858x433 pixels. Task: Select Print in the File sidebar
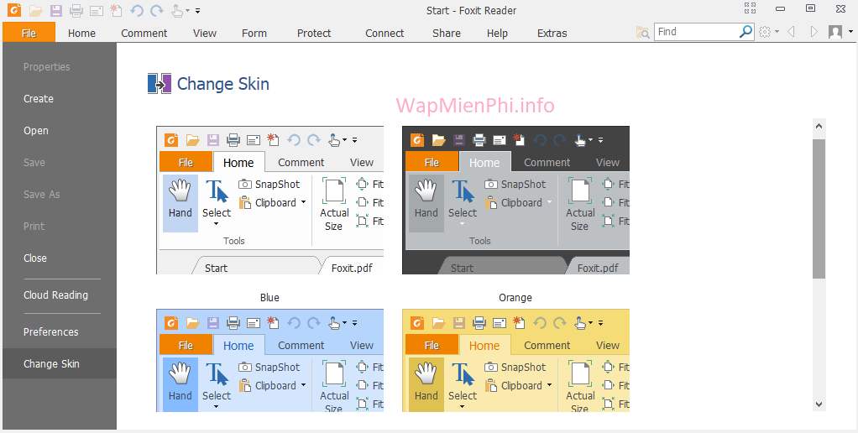click(x=60, y=226)
